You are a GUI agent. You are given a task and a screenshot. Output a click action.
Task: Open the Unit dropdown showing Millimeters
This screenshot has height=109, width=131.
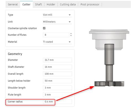57,22
